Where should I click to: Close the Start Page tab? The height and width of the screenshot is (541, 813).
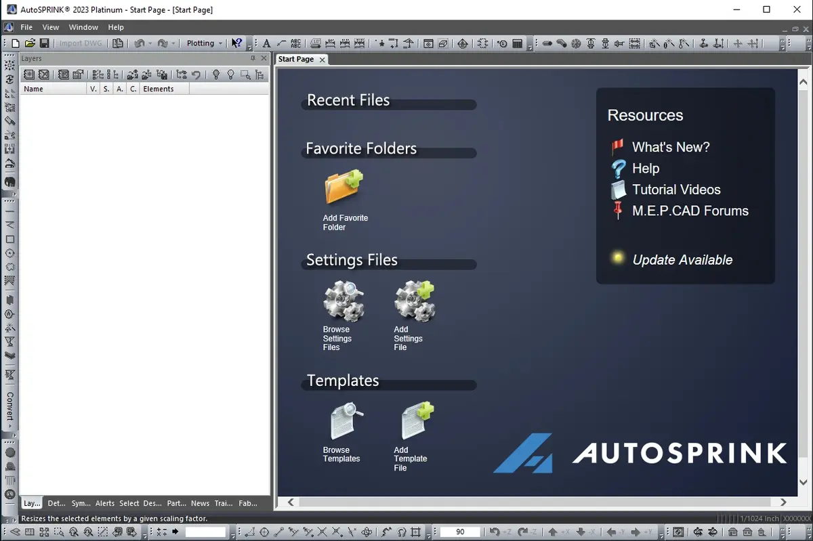(322, 60)
